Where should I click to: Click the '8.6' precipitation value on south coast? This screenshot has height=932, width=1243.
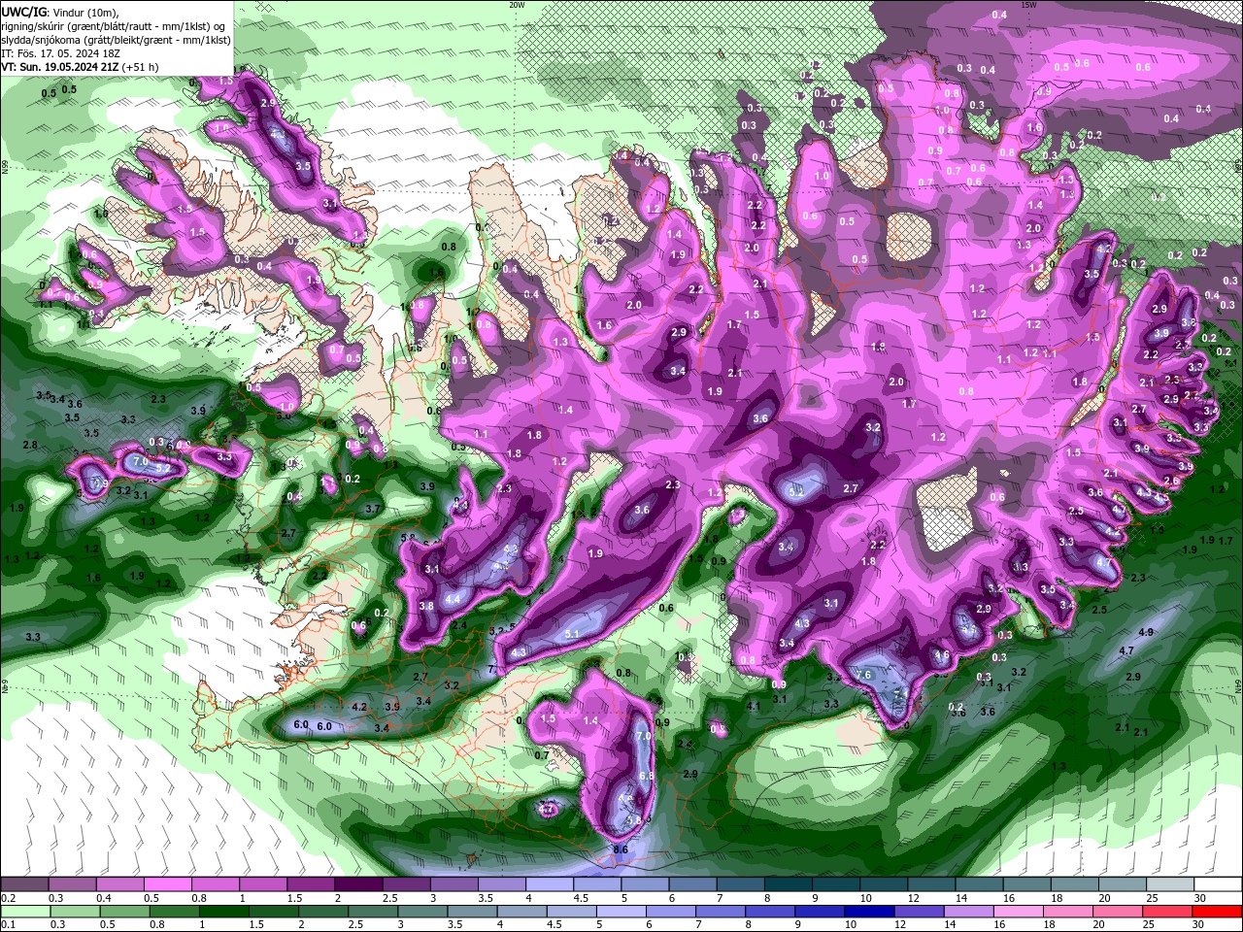[x=621, y=849]
